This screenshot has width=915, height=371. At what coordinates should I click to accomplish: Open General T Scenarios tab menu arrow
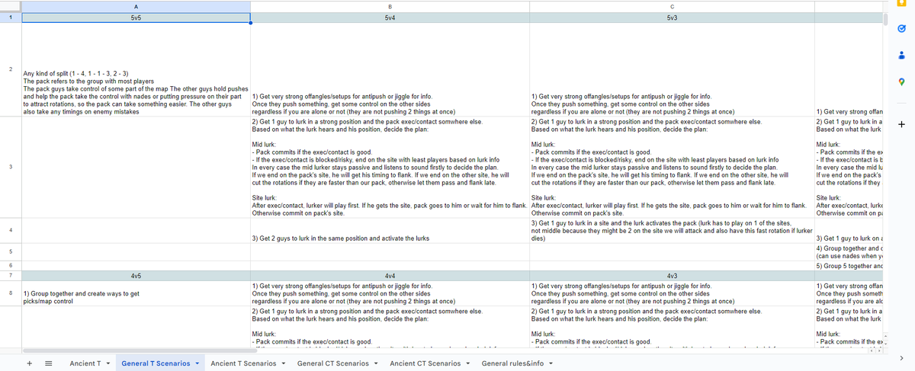197,363
